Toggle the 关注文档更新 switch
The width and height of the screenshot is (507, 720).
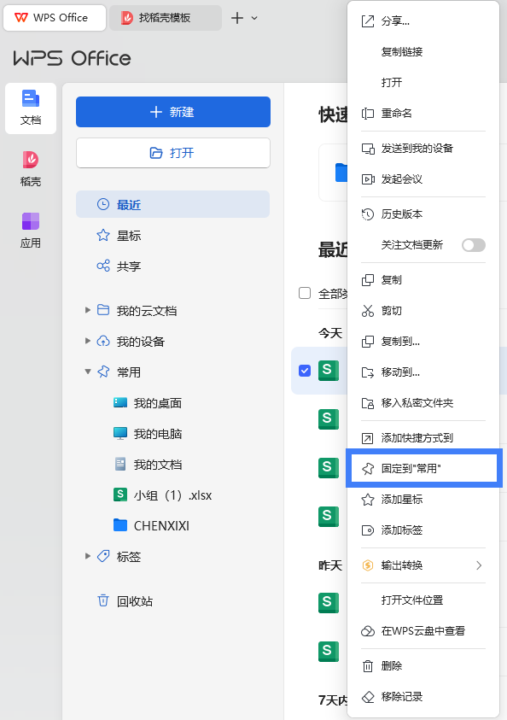[474, 245]
